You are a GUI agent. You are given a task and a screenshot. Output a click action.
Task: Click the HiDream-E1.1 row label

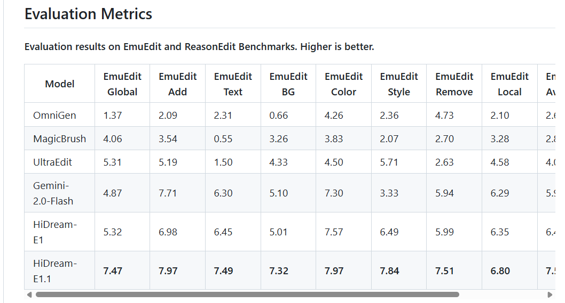coord(55,271)
